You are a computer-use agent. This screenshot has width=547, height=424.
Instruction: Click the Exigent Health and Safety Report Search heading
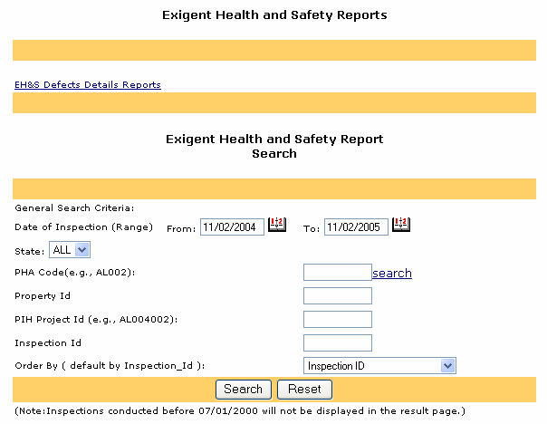274,147
